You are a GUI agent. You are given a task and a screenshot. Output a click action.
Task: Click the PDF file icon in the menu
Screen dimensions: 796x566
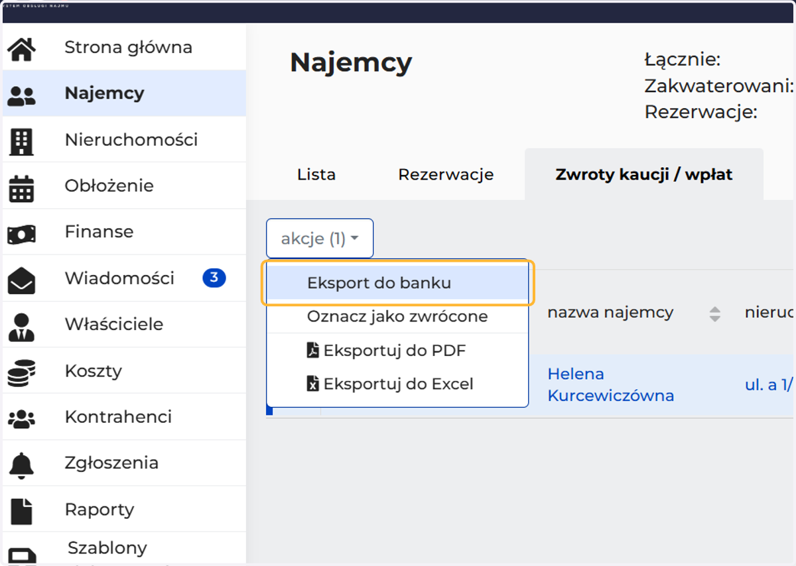click(x=313, y=350)
